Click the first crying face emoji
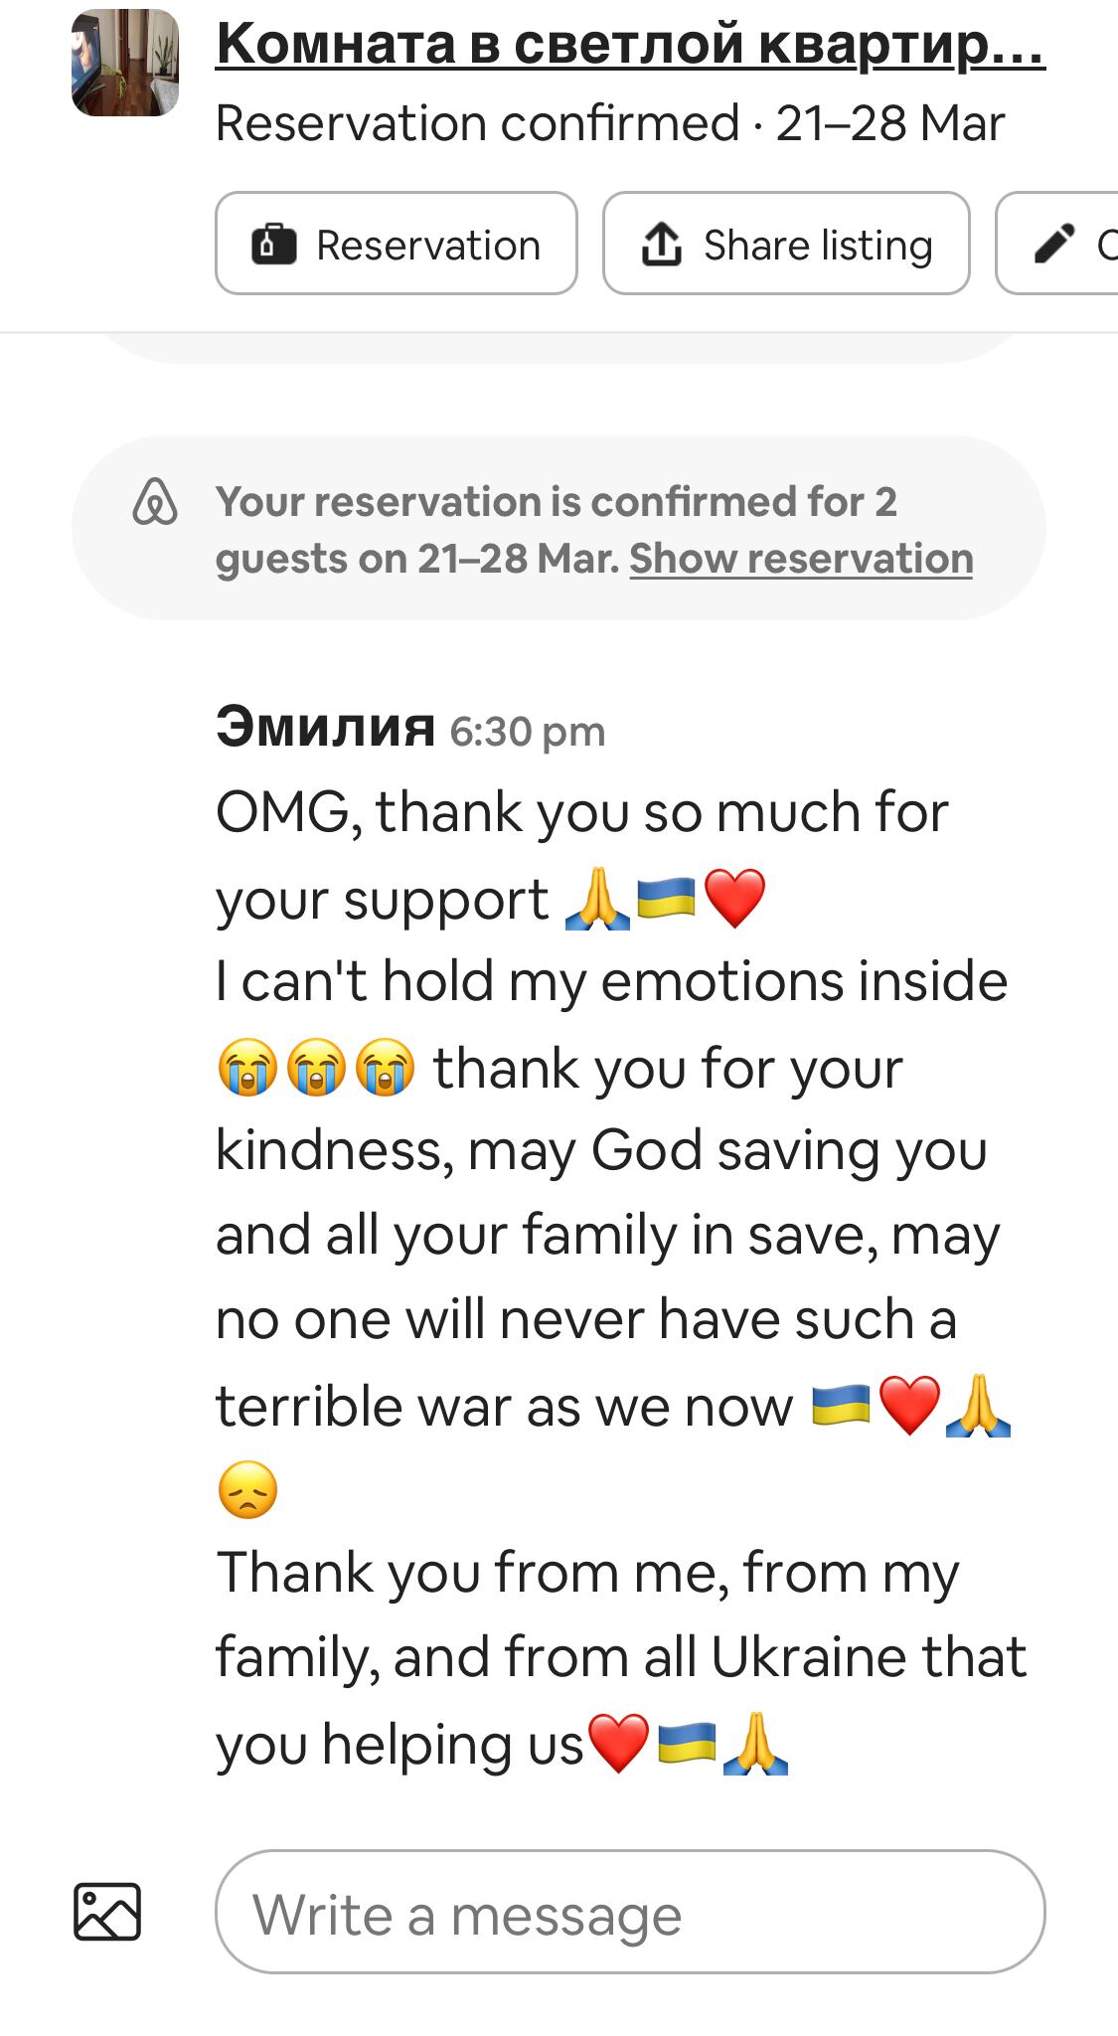 (x=247, y=1069)
